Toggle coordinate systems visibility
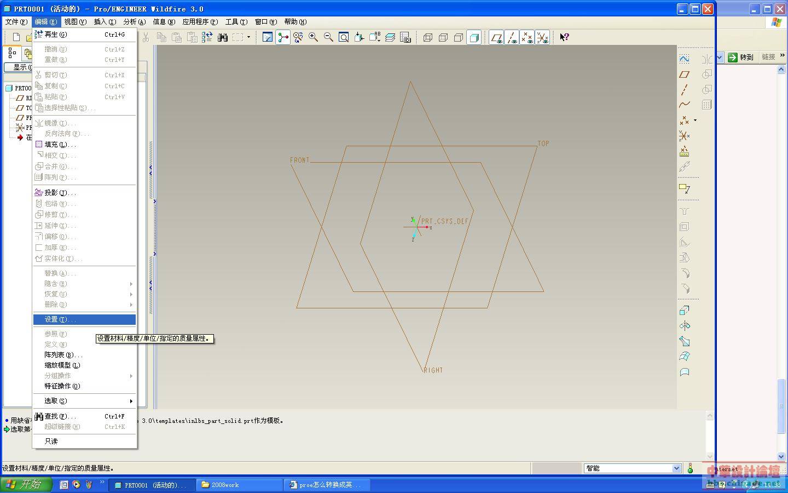 [542, 37]
